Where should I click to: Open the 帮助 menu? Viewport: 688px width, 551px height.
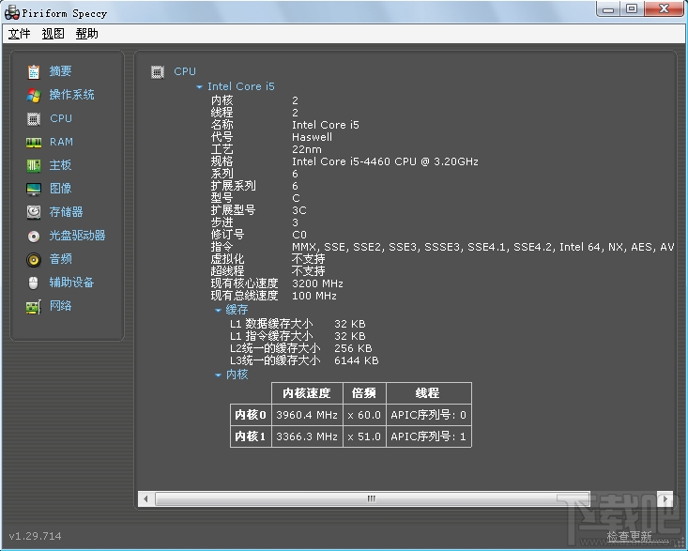(x=87, y=34)
